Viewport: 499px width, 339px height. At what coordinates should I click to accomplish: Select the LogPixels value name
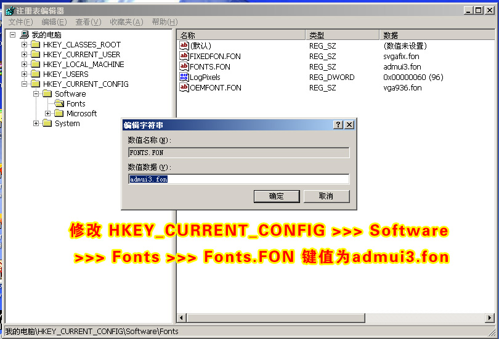click(205, 78)
